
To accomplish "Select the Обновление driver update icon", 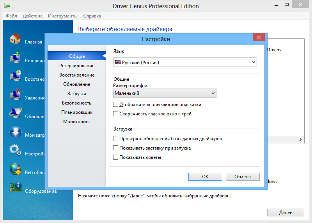I will (x=15, y=113).
